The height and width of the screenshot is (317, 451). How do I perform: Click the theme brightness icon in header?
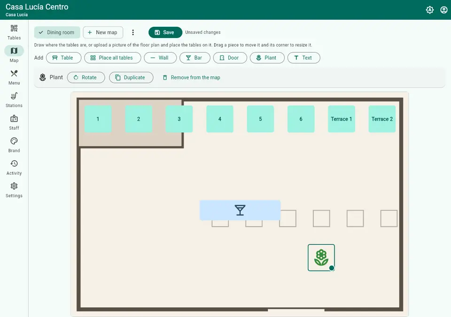click(x=430, y=10)
